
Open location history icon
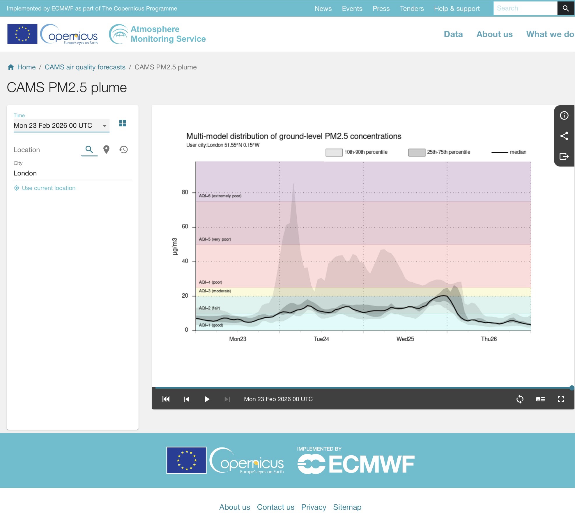point(123,150)
